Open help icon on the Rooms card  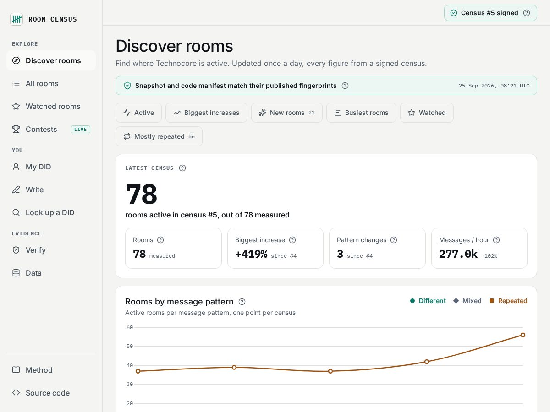pyautogui.click(x=160, y=240)
